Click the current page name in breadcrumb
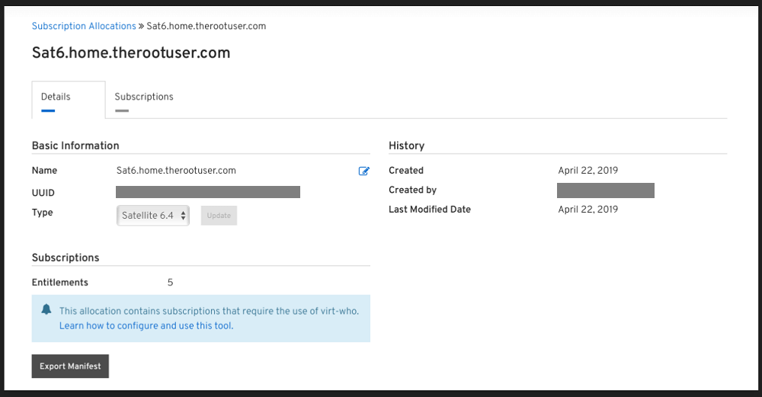This screenshot has height=397, width=762. click(206, 26)
